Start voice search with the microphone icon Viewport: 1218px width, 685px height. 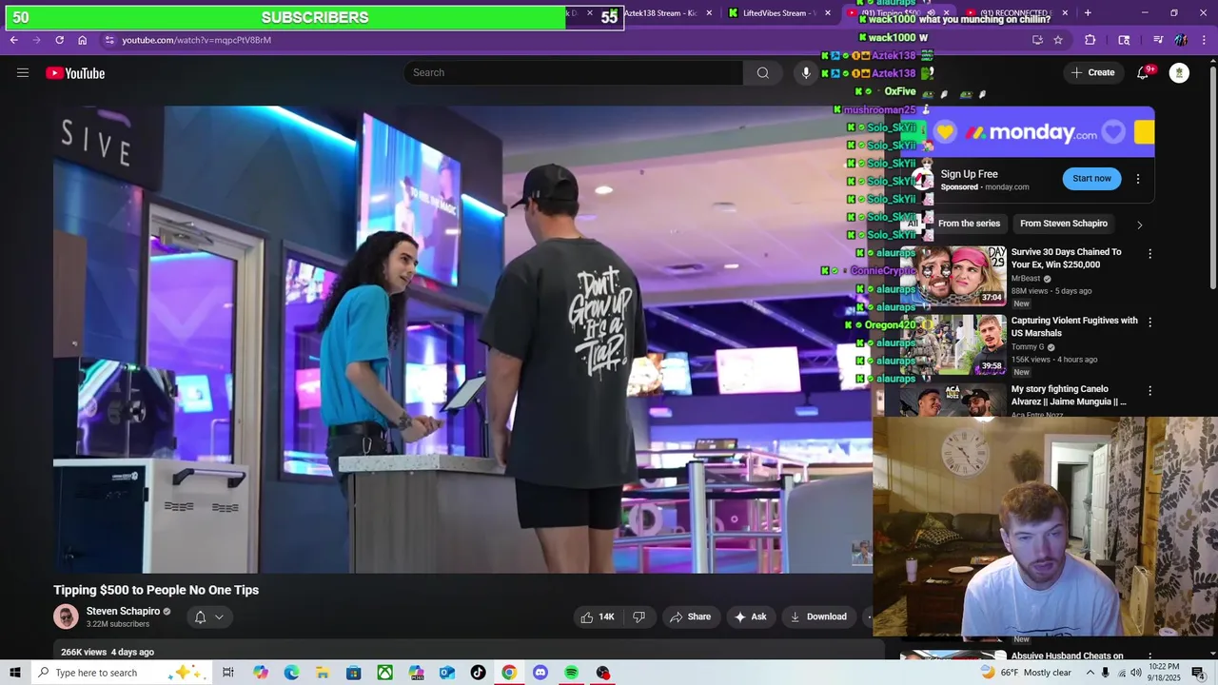point(806,73)
